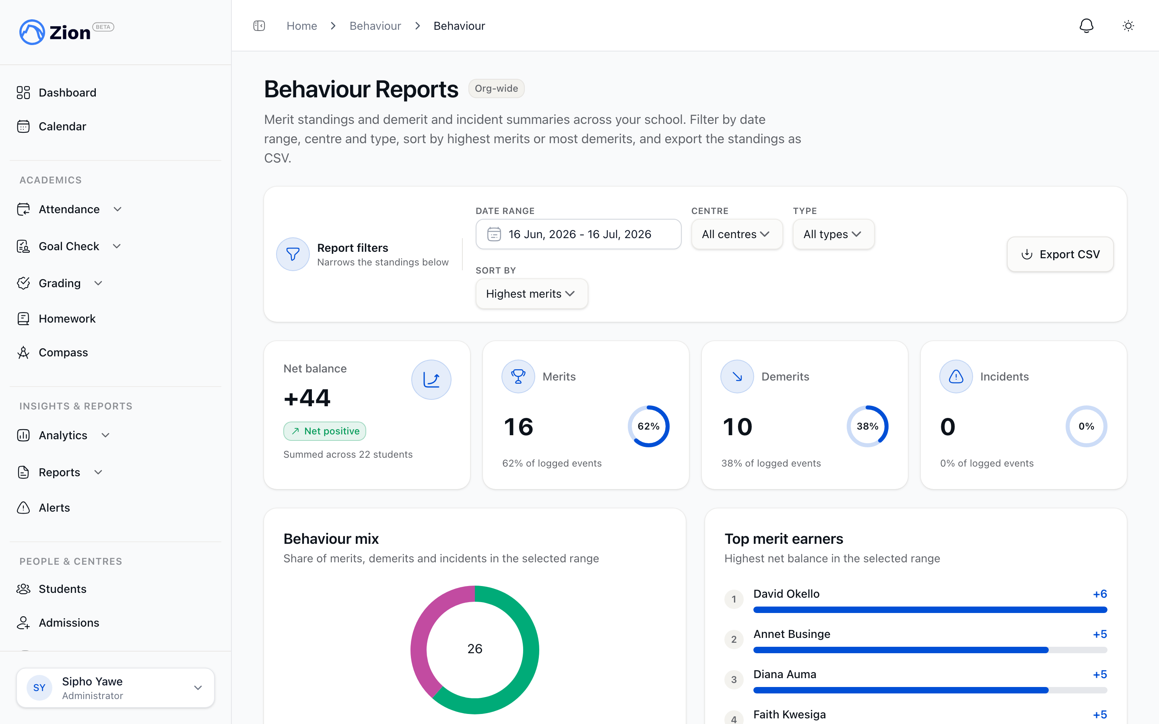The width and height of the screenshot is (1159, 724).
Task: Click the donut total 26
Action: (474, 649)
